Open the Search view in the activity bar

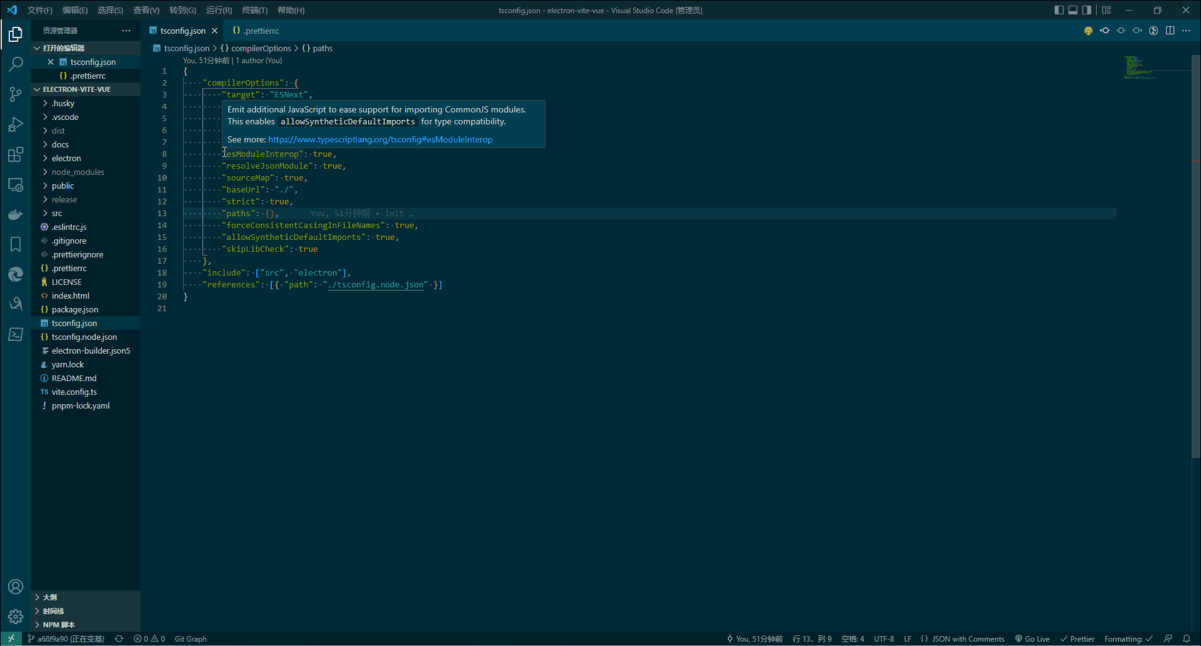16,63
